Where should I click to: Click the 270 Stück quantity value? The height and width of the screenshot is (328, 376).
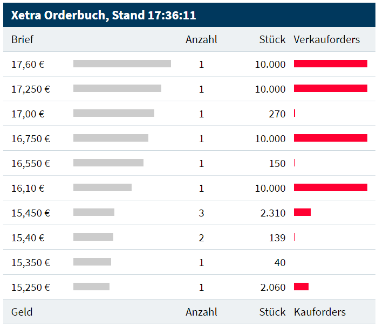point(277,114)
